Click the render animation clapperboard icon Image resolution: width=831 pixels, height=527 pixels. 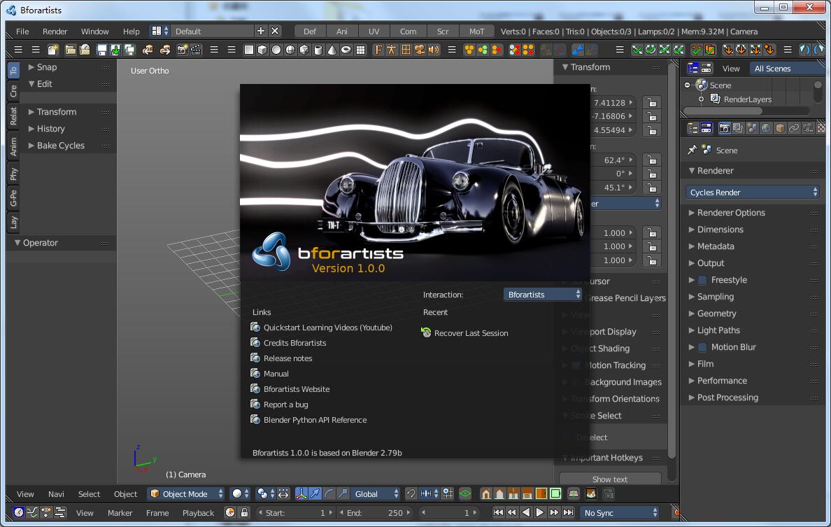[x=196, y=50]
